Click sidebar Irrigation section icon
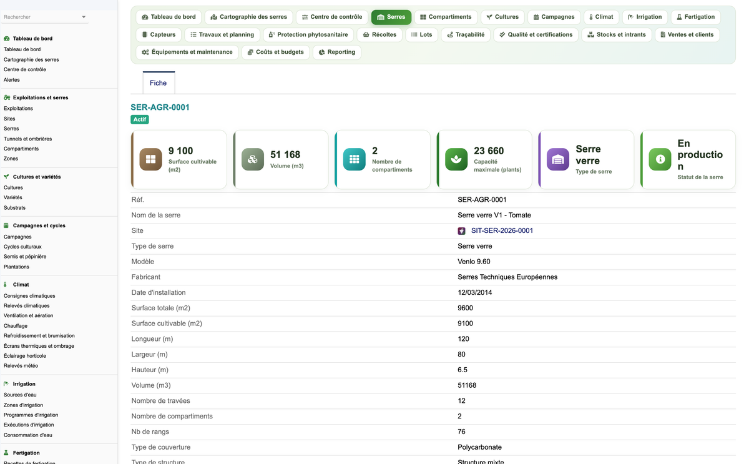Screen dimensions: 749x464 click(x=6, y=384)
